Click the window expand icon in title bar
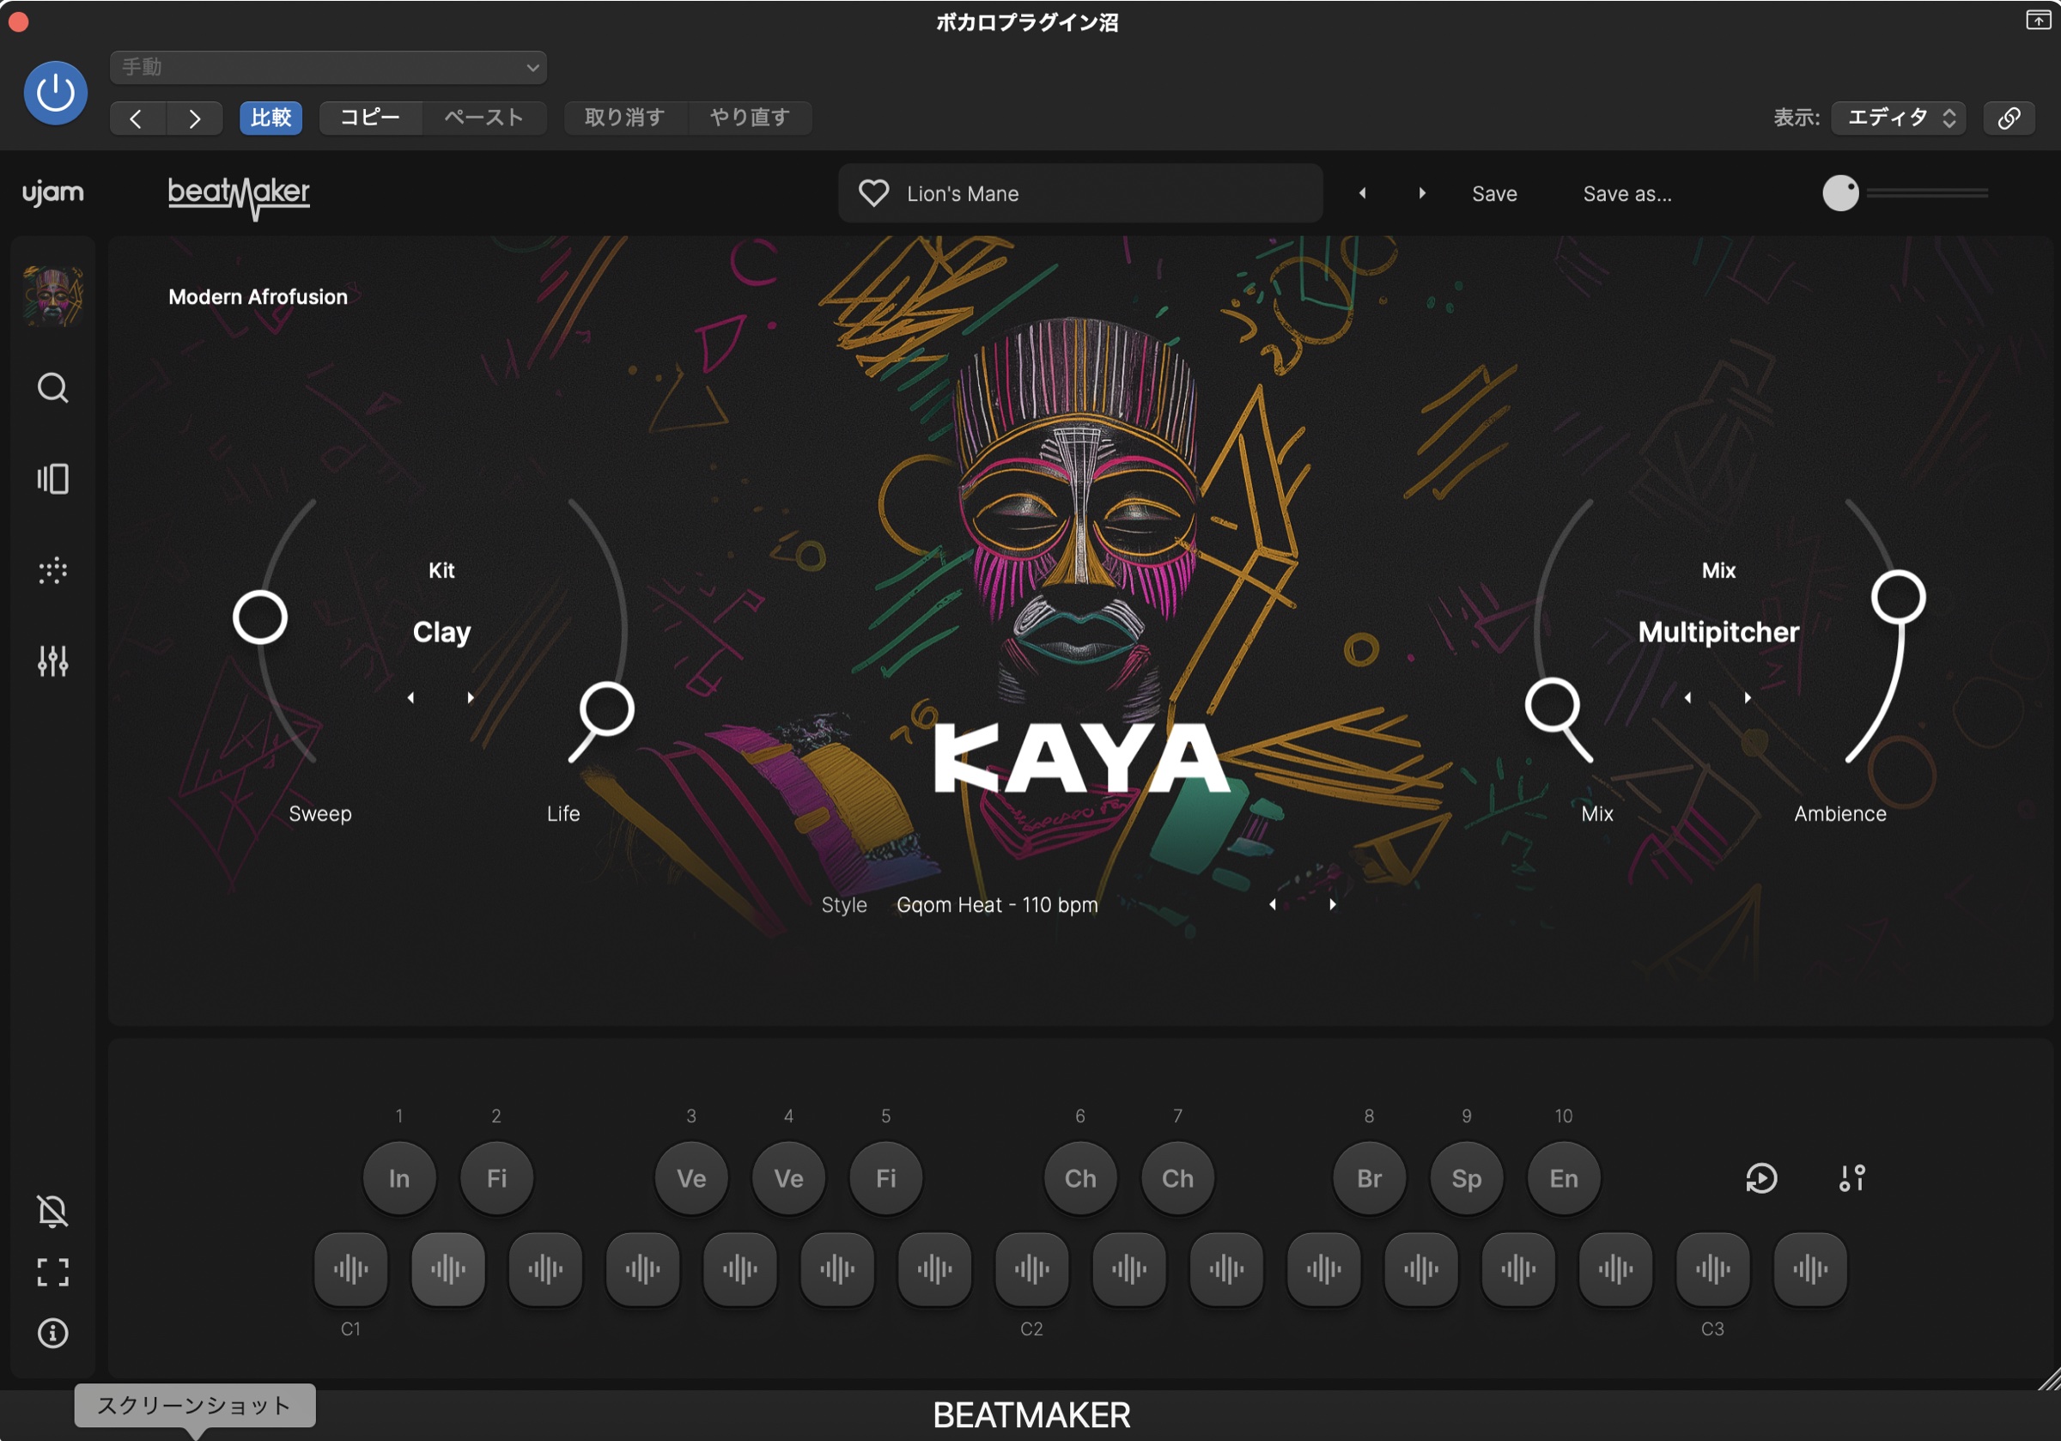 [2038, 20]
